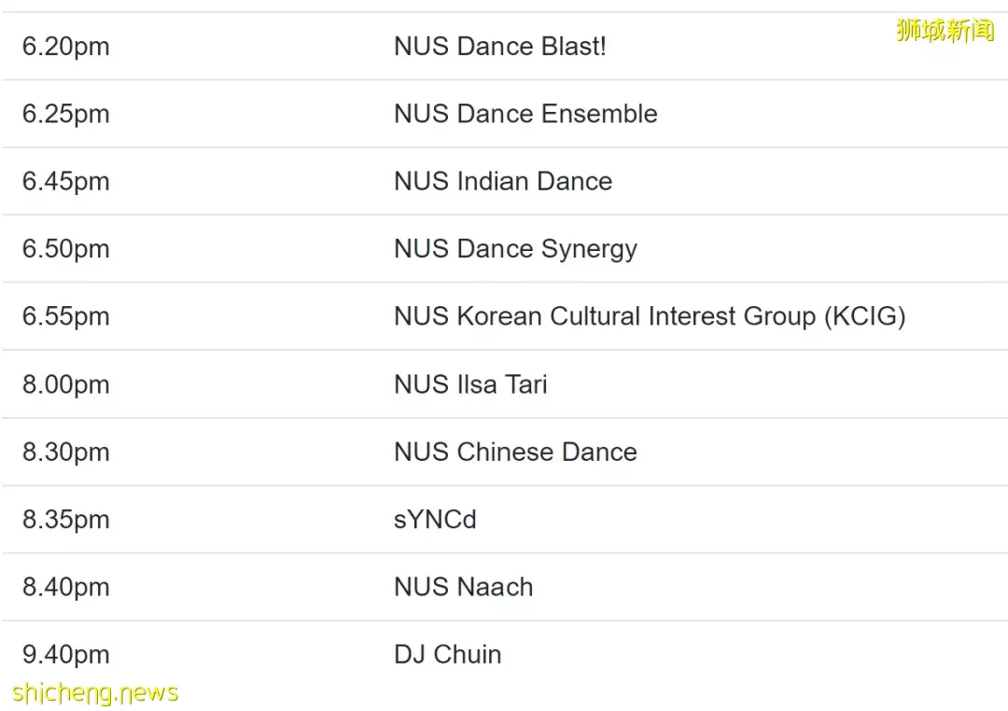Click the 6.25pm time cell
This screenshot has width=1008, height=711.
66,114
